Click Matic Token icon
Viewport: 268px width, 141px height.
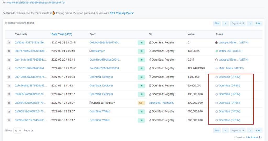pyautogui.click(x=216, y=68)
